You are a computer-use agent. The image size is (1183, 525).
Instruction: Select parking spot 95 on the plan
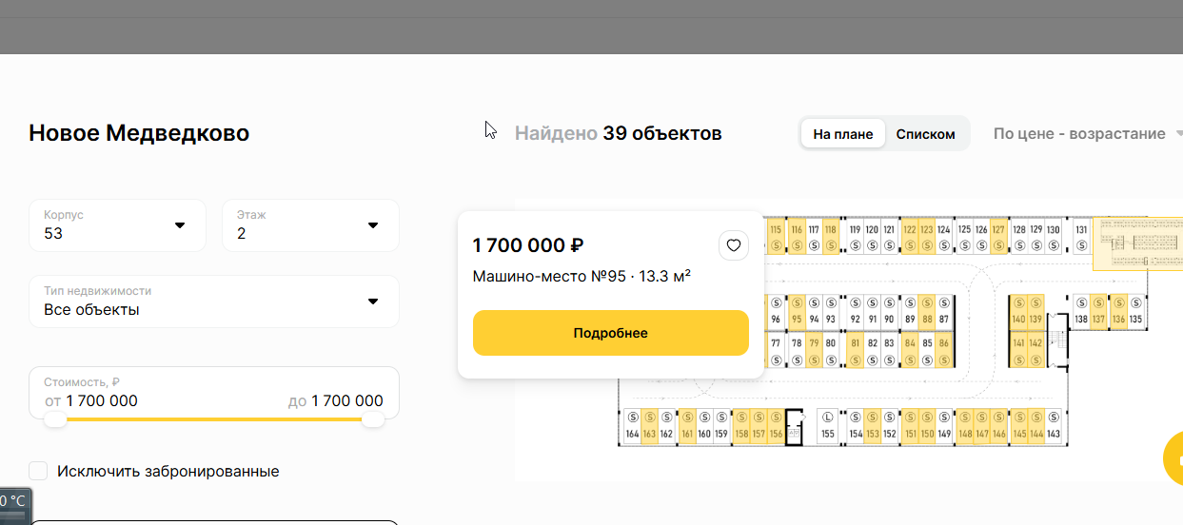(797, 310)
